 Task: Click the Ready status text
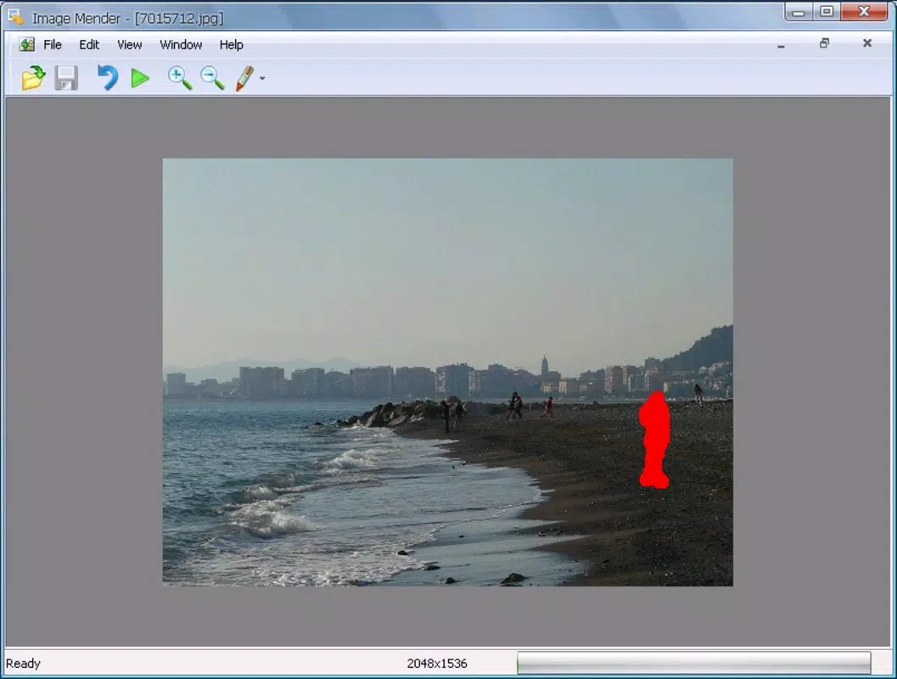[24, 664]
